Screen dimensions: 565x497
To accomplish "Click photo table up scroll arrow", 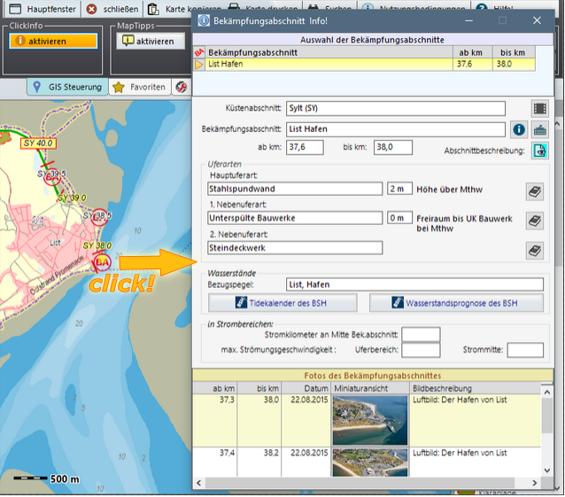I will (x=547, y=392).
